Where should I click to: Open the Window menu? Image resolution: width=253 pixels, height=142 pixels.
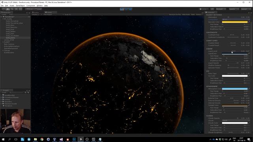[40, 6]
